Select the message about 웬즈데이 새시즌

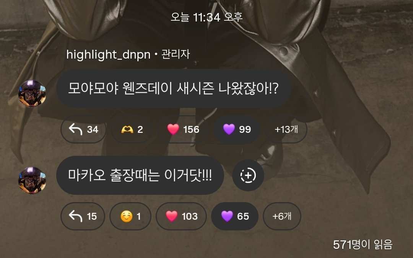[173, 88]
